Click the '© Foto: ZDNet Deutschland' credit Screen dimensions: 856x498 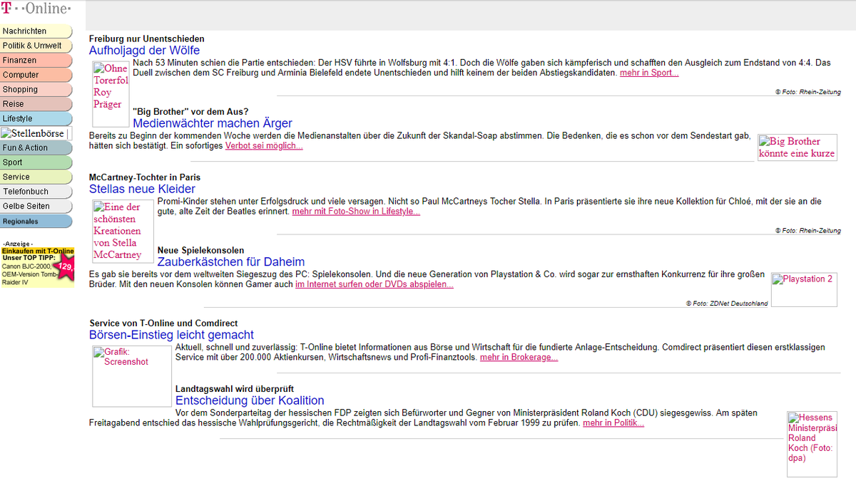[728, 304]
